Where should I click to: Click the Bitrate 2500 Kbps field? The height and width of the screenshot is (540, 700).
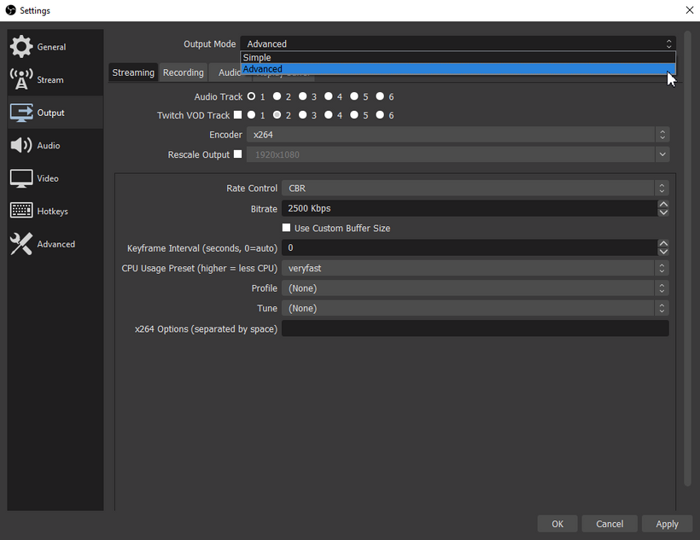470,208
